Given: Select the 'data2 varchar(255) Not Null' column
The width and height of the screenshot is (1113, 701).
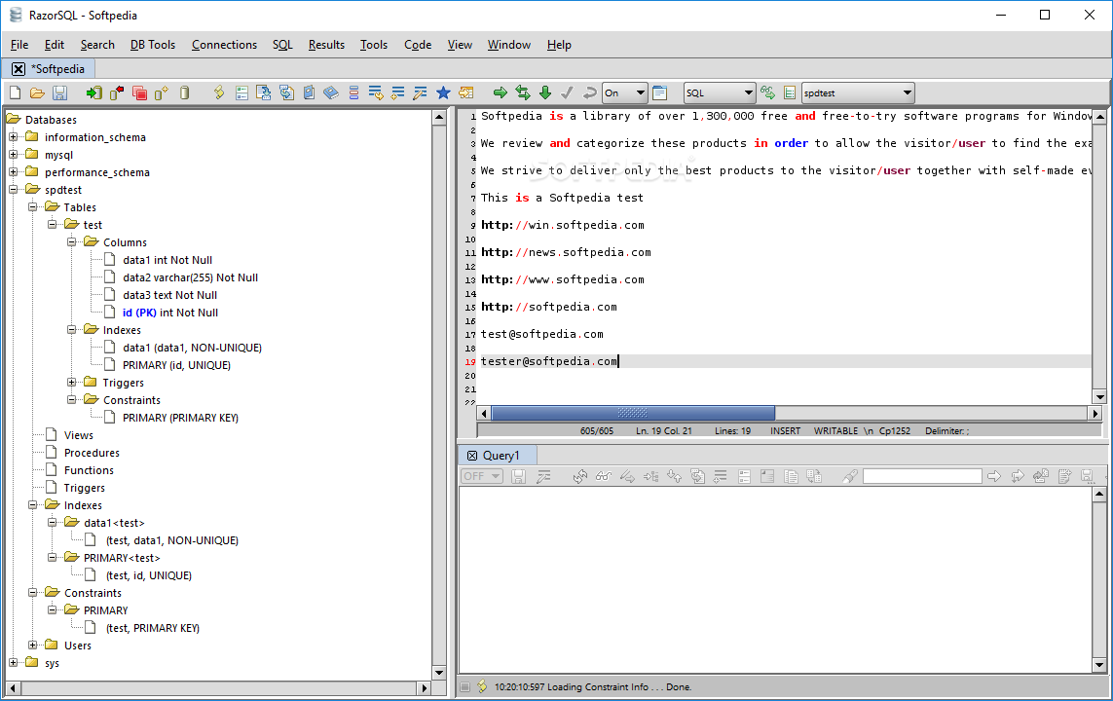Looking at the screenshot, I should [x=190, y=277].
